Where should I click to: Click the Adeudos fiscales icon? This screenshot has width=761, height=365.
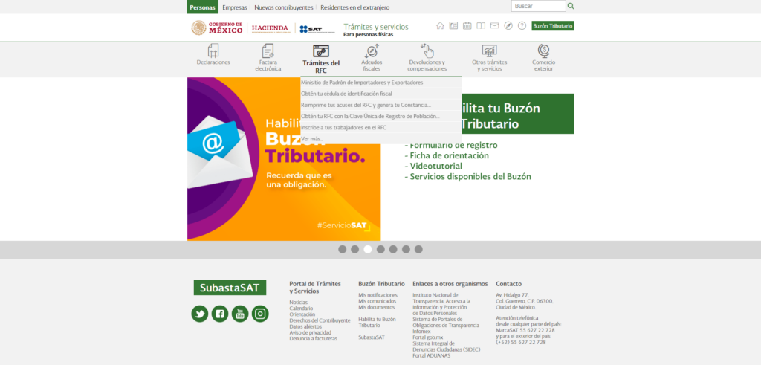[x=372, y=51]
